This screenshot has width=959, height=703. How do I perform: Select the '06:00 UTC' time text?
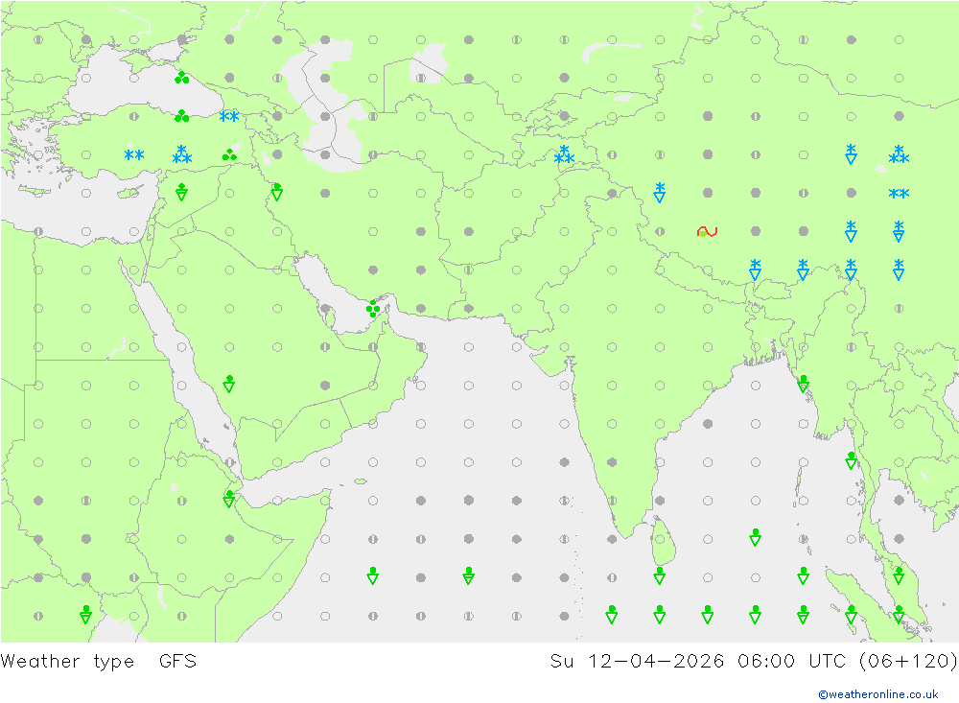click(791, 662)
